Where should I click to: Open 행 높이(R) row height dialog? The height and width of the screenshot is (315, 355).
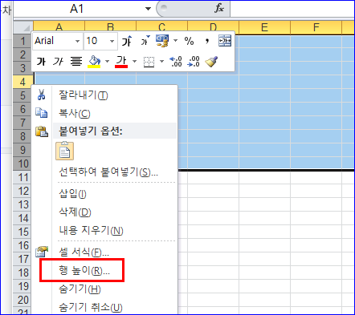click(x=84, y=271)
